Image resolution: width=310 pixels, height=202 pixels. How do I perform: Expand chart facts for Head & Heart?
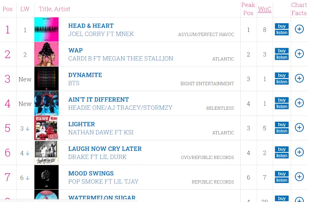pos(299,29)
